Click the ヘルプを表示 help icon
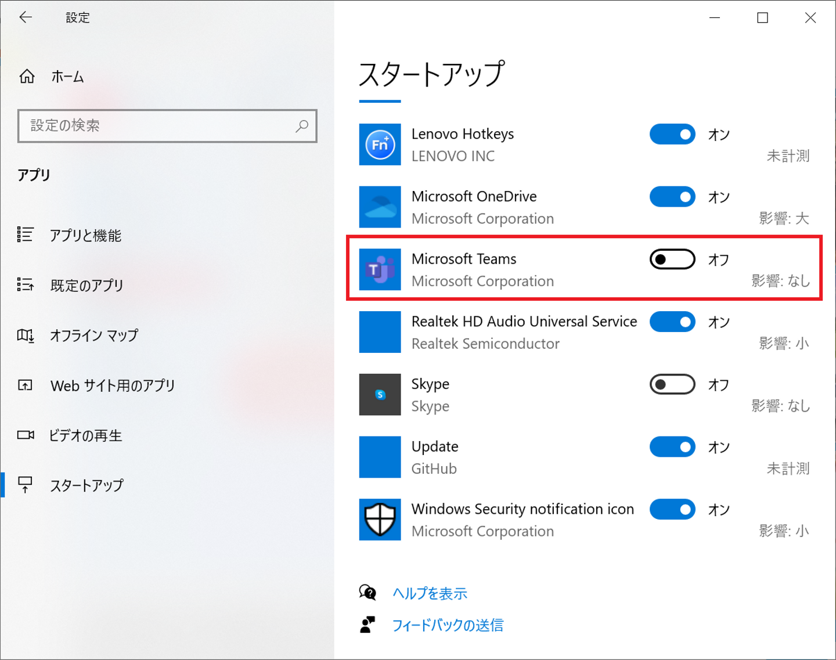 pos(367,593)
